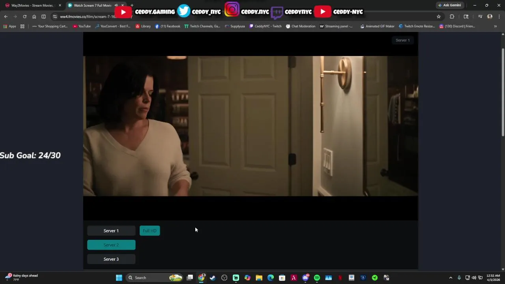The height and width of the screenshot is (284, 505).
Task: Close the Way2Movies tab
Action: (x=60, y=5)
